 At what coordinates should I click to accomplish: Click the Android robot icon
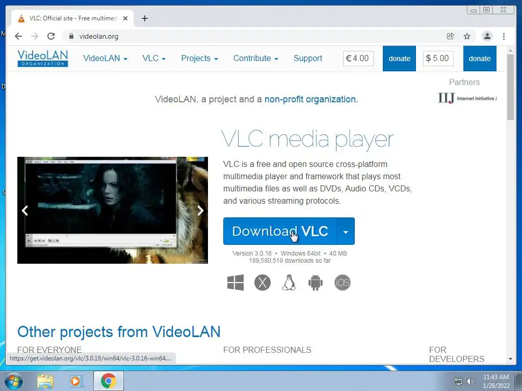[316, 283]
